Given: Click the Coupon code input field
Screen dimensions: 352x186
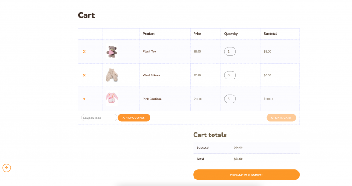Looking at the screenshot, I should click(x=99, y=118).
